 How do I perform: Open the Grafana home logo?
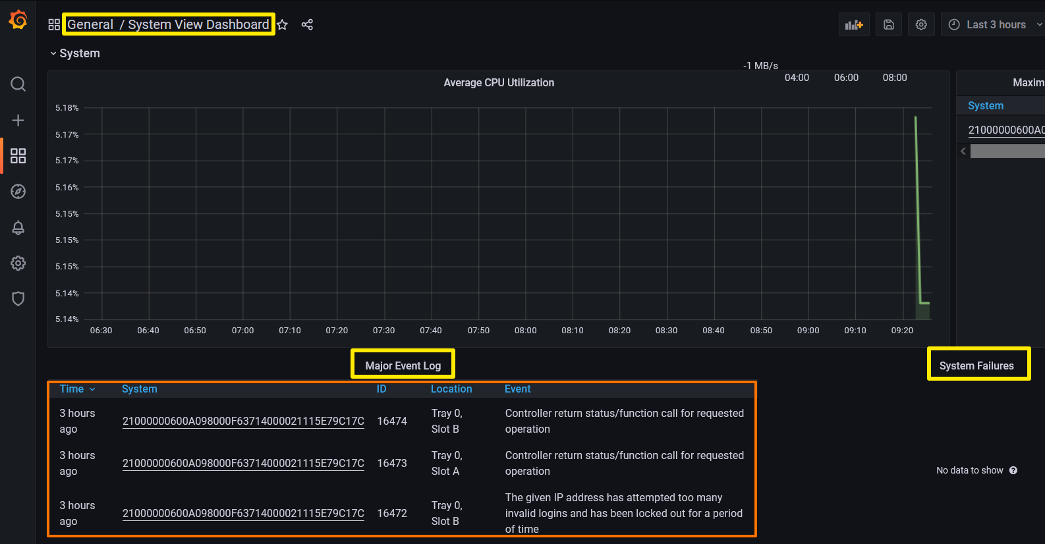coord(18,20)
